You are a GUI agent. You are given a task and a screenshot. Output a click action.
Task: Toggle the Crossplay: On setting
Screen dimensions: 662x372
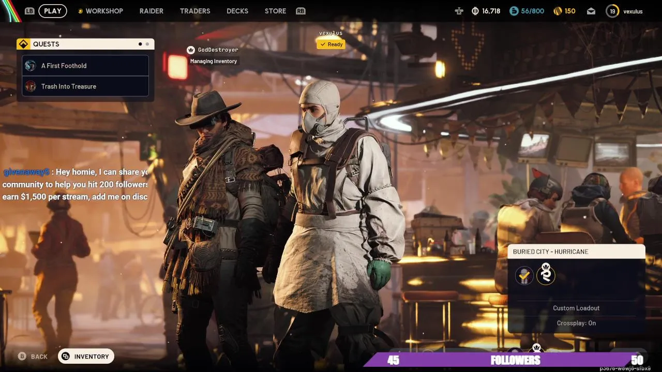click(576, 323)
